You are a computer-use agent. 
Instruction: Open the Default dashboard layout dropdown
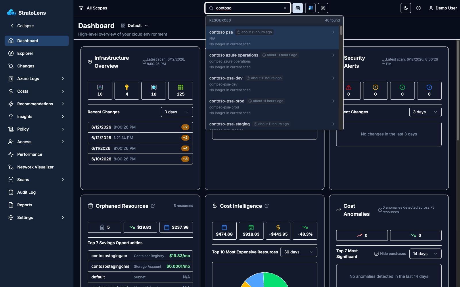[135, 26]
